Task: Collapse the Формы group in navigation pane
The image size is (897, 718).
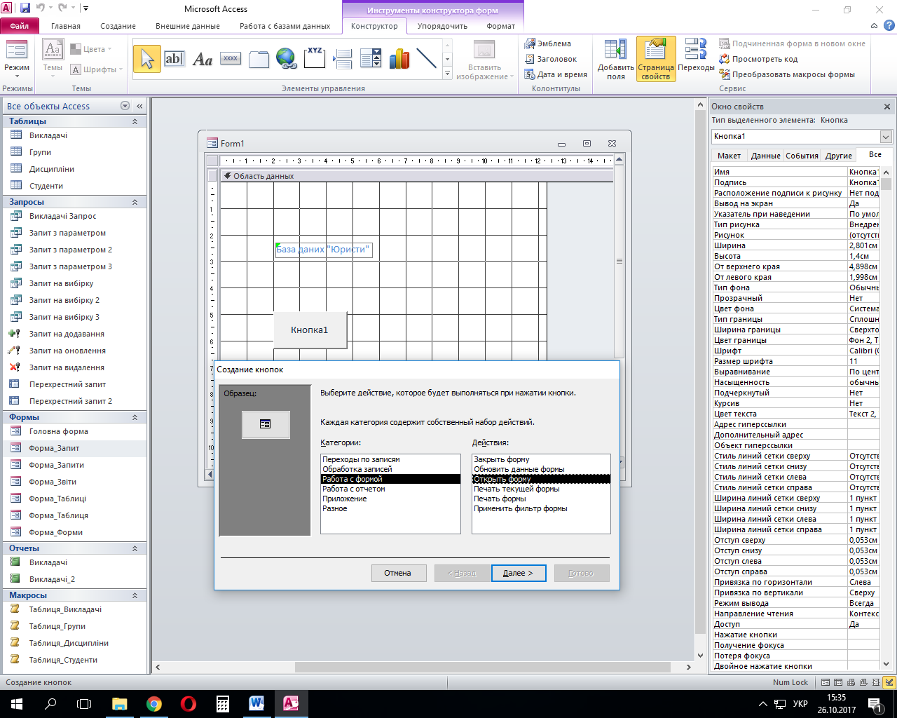Action: coord(135,417)
